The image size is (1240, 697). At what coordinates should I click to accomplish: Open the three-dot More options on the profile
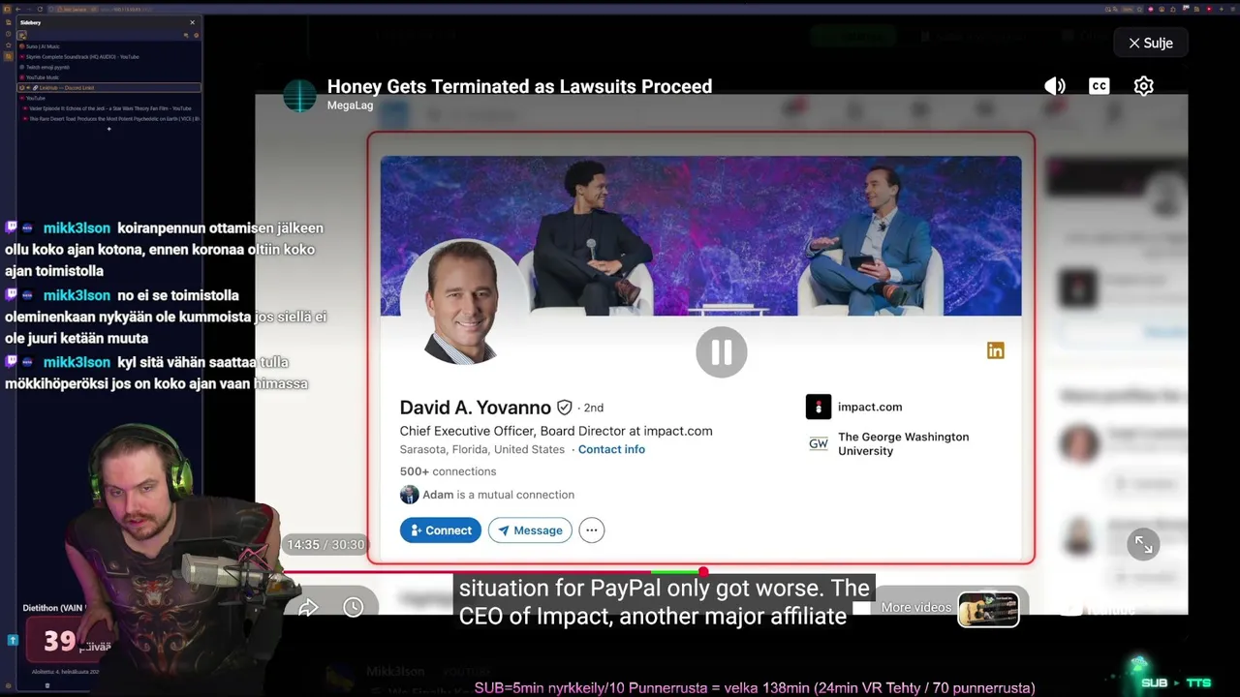(x=592, y=530)
